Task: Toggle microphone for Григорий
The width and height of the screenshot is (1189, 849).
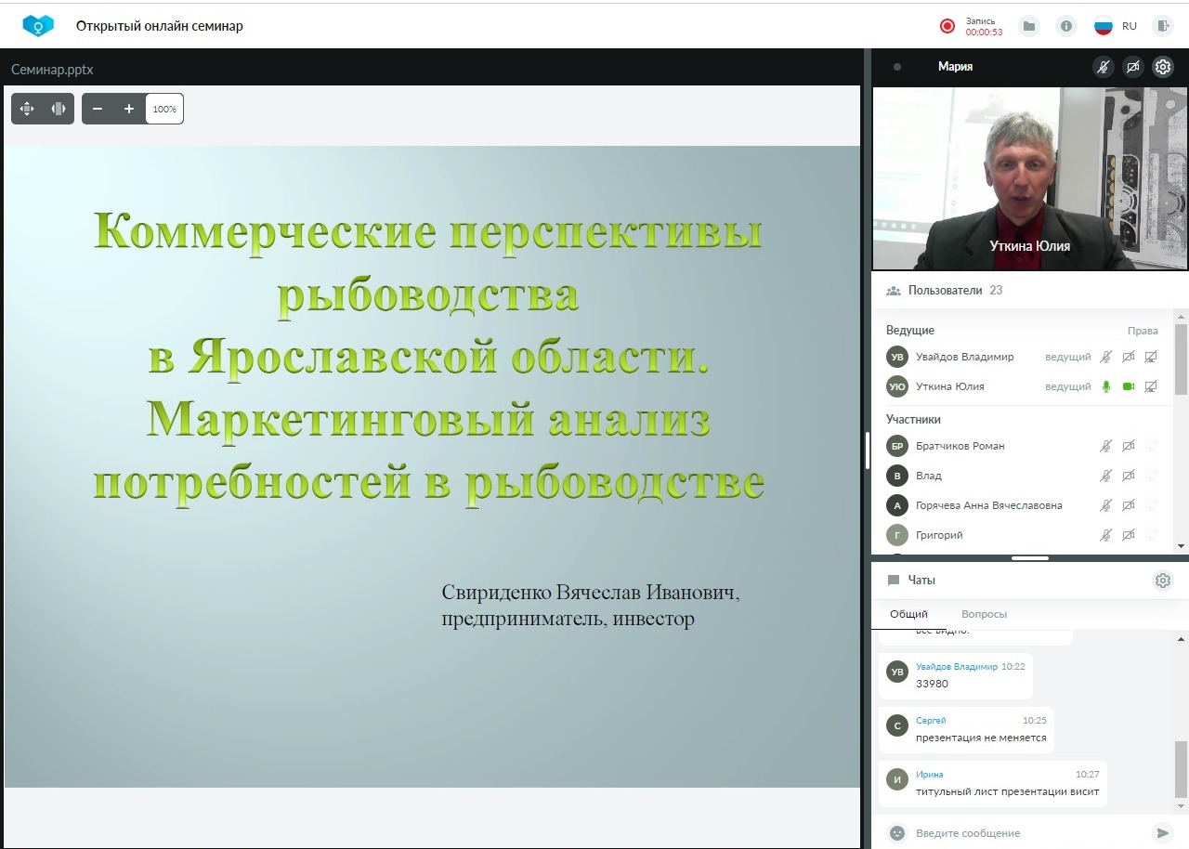Action: click(x=1105, y=535)
